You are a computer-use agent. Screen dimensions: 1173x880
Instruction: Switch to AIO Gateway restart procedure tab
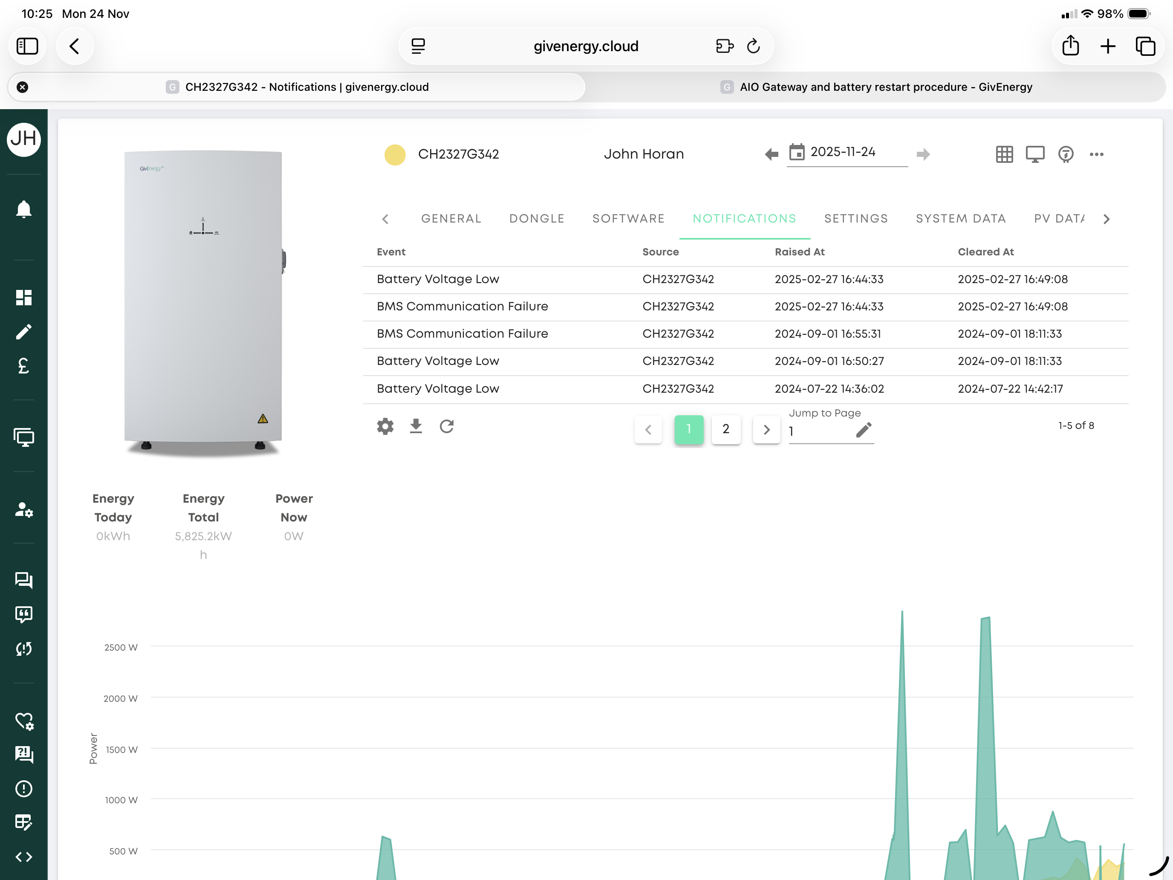[x=876, y=87]
